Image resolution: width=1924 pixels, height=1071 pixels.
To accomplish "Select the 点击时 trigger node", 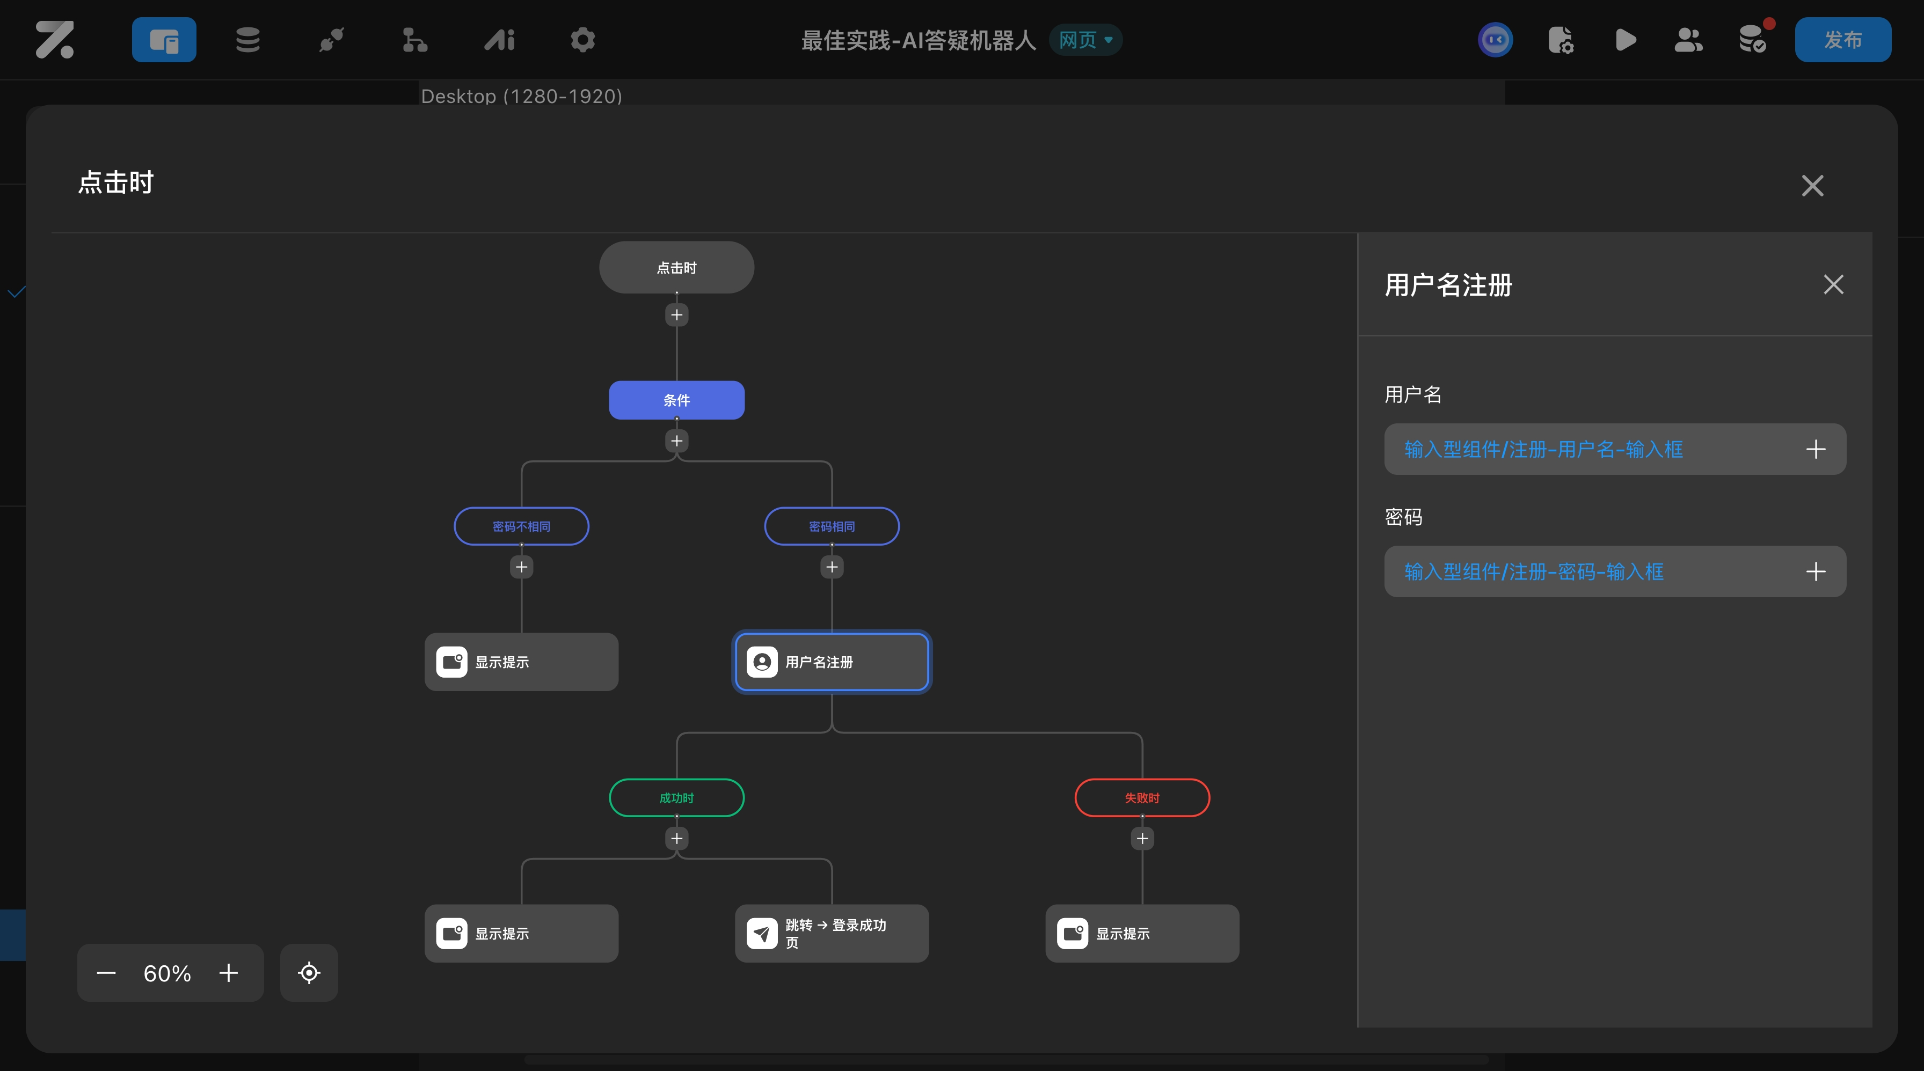I will tap(677, 267).
